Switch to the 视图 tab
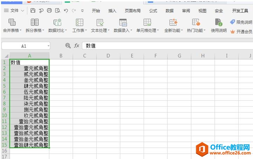This screenshot has height=159, width=253. pos(202,11)
